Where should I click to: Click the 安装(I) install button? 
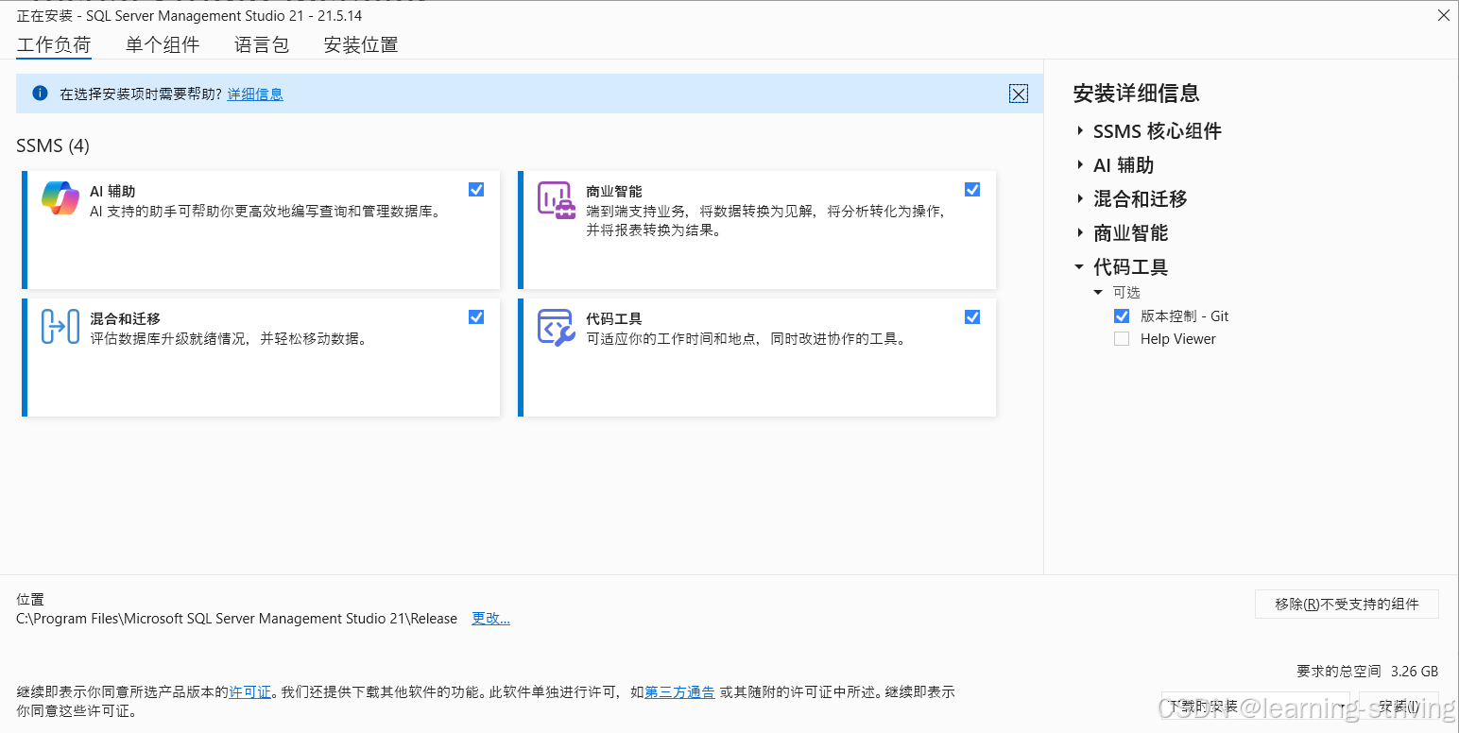coord(1399,707)
